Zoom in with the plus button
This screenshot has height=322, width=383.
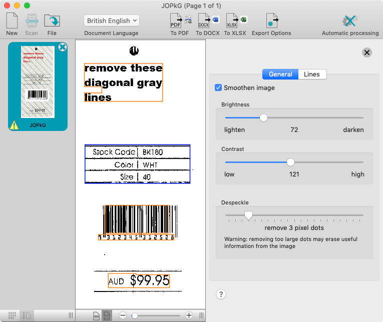click(189, 315)
